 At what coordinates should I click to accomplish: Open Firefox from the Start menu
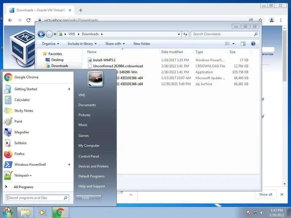click(38, 154)
